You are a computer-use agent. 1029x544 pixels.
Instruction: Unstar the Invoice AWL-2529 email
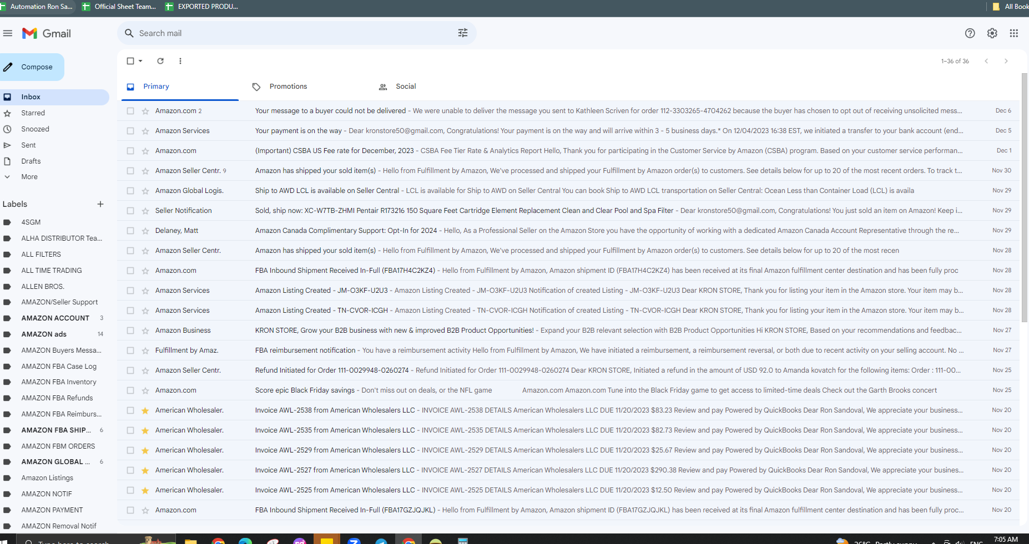pos(145,450)
